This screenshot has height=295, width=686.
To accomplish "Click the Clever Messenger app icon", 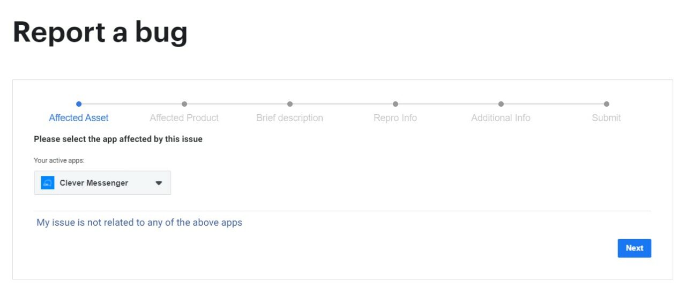I will point(48,183).
